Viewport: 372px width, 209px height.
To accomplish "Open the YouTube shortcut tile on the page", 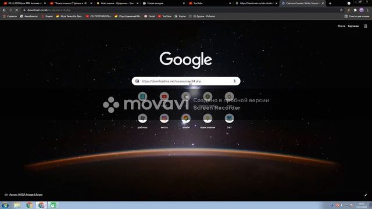I will [x=164, y=96].
